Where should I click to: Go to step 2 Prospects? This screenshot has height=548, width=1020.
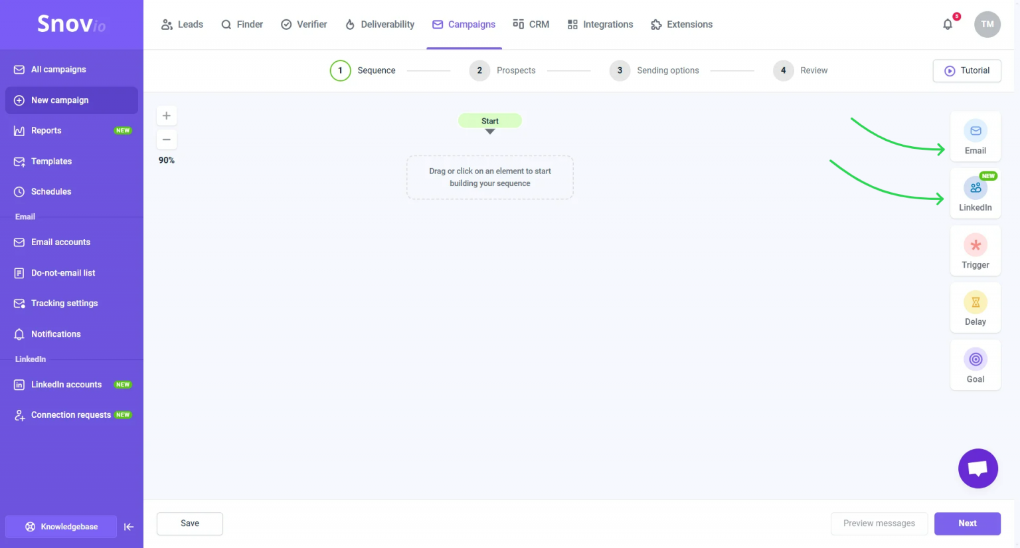[503, 70]
